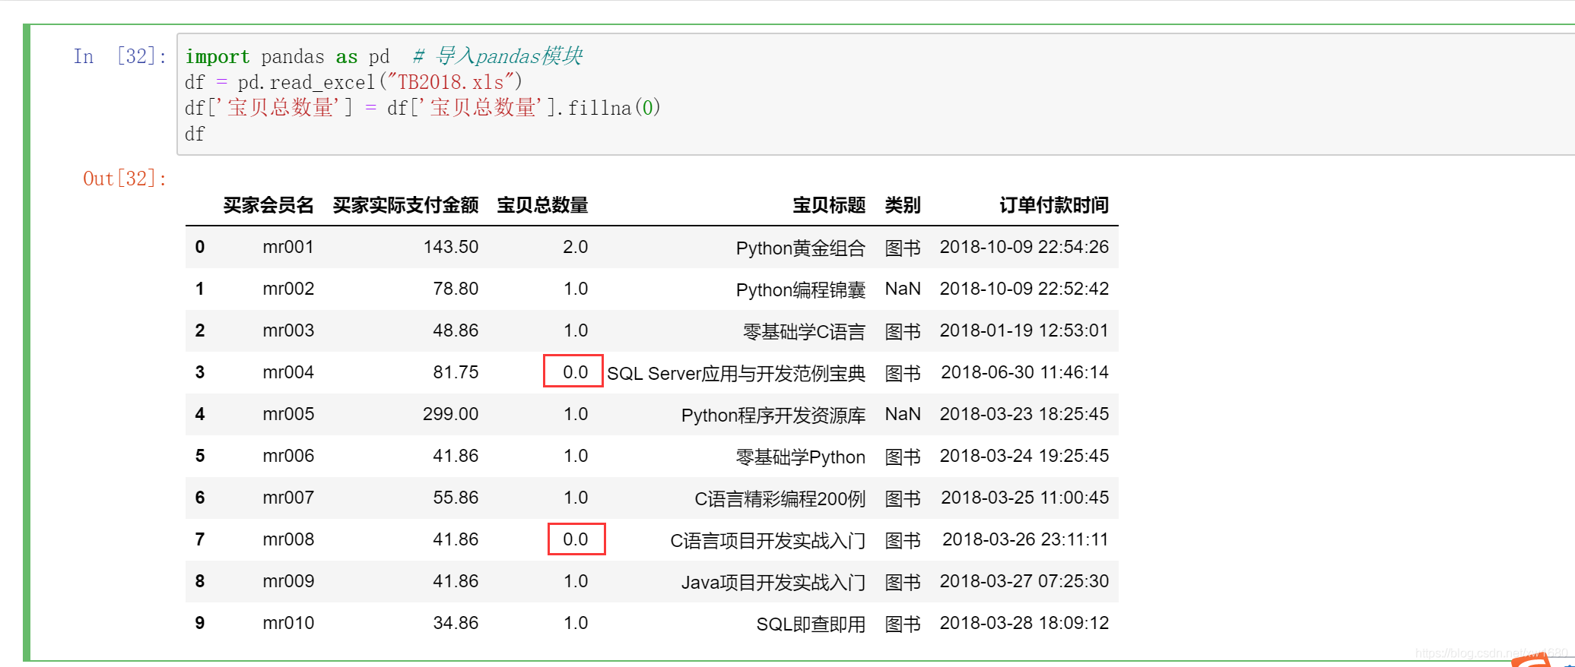Click the payment amount 81.75

click(456, 372)
